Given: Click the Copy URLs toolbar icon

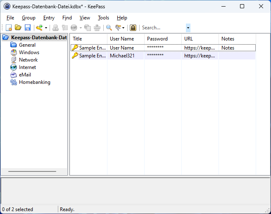Looking at the screenshot, I should click(88, 28).
